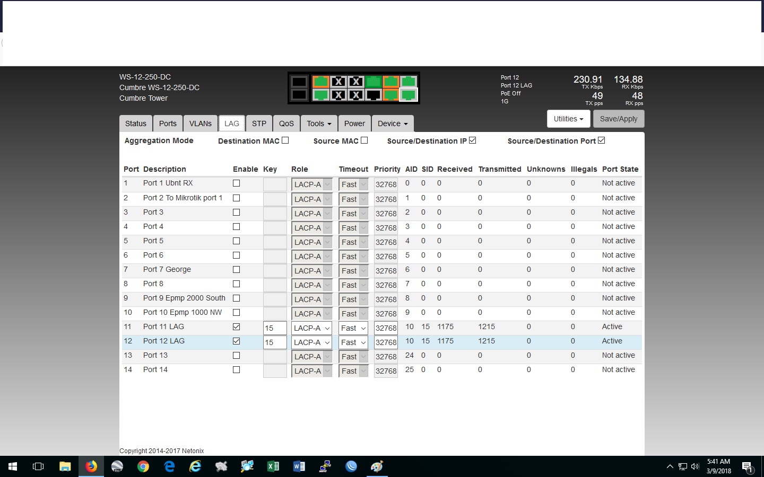Disable LAG on Port 11 via the Enable checkbox
The image size is (764, 477).
pyautogui.click(x=237, y=327)
